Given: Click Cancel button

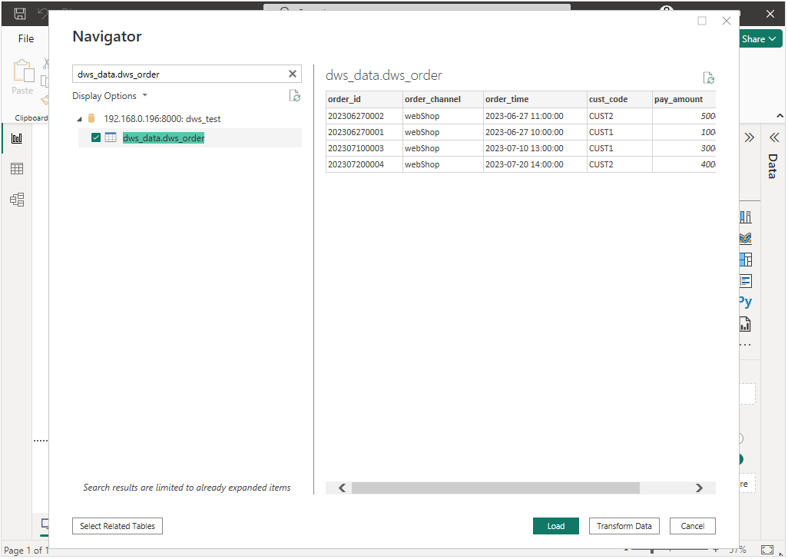Looking at the screenshot, I should [x=693, y=526].
